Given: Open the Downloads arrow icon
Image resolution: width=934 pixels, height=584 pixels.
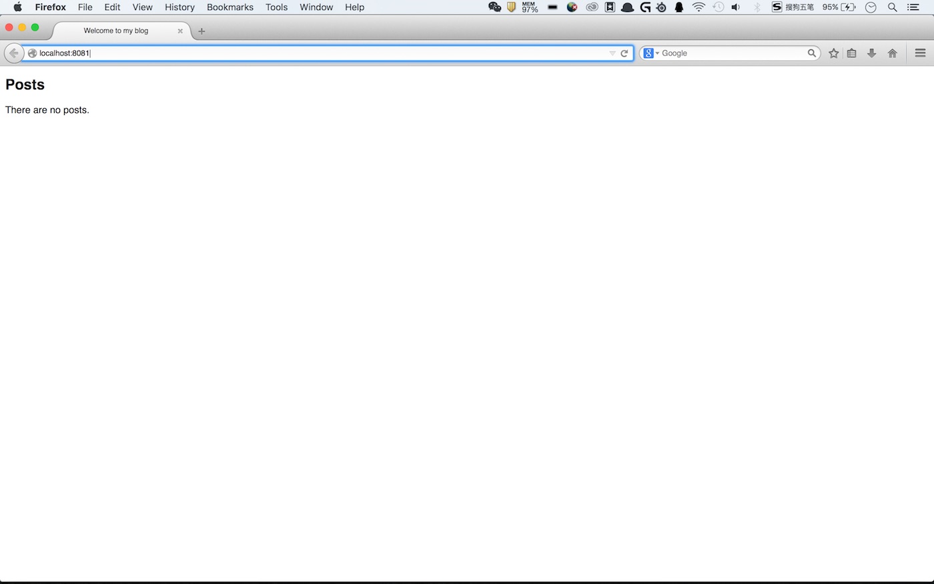Looking at the screenshot, I should pos(871,53).
